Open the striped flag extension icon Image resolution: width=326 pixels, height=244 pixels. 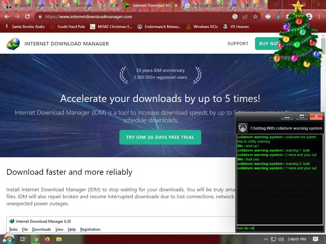(268, 17)
